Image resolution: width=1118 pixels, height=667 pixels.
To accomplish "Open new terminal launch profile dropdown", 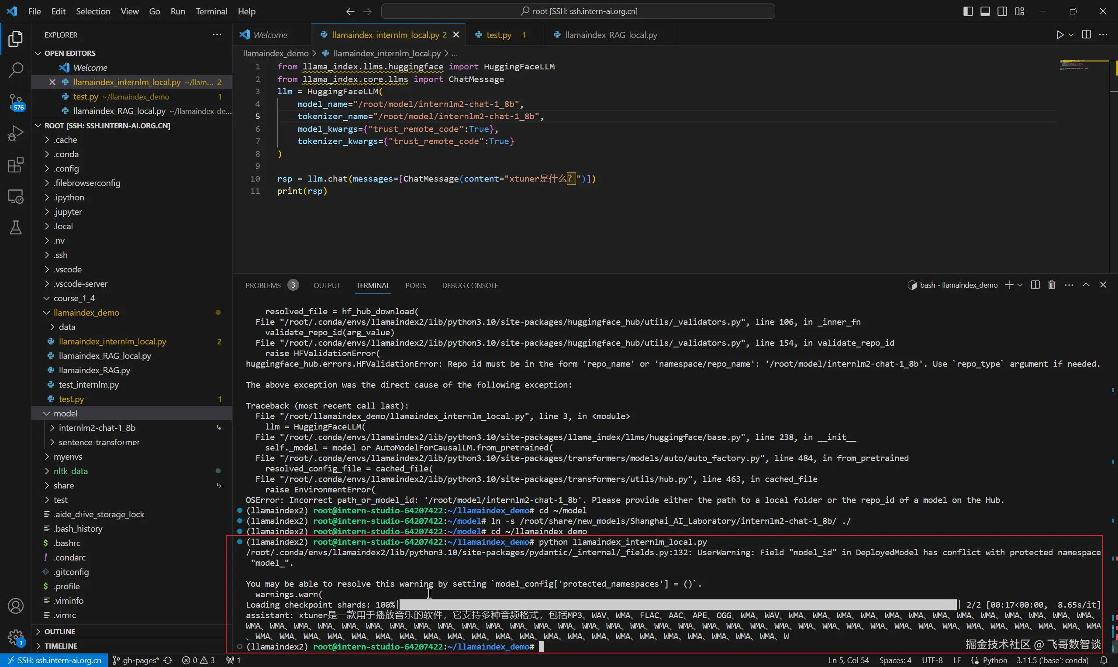I will [1021, 285].
